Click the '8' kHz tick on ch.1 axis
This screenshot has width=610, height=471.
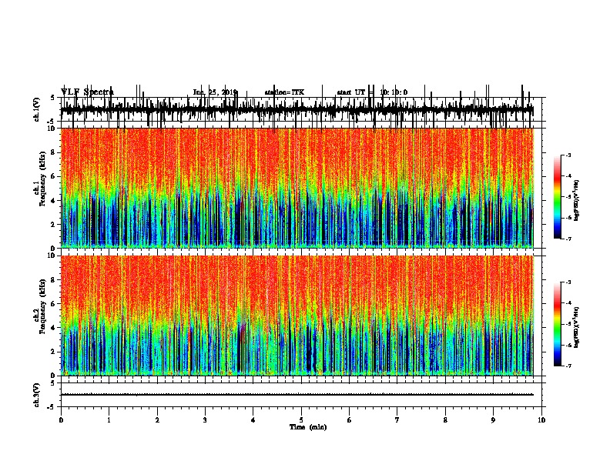(53, 152)
